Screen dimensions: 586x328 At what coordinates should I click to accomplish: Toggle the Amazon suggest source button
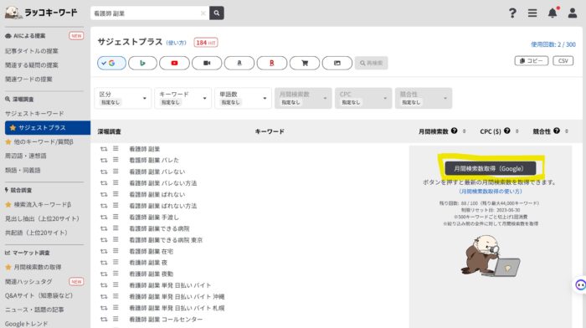(239, 63)
